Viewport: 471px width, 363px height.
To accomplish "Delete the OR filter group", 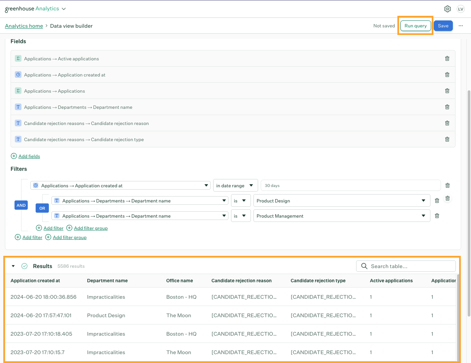I will click(448, 198).
